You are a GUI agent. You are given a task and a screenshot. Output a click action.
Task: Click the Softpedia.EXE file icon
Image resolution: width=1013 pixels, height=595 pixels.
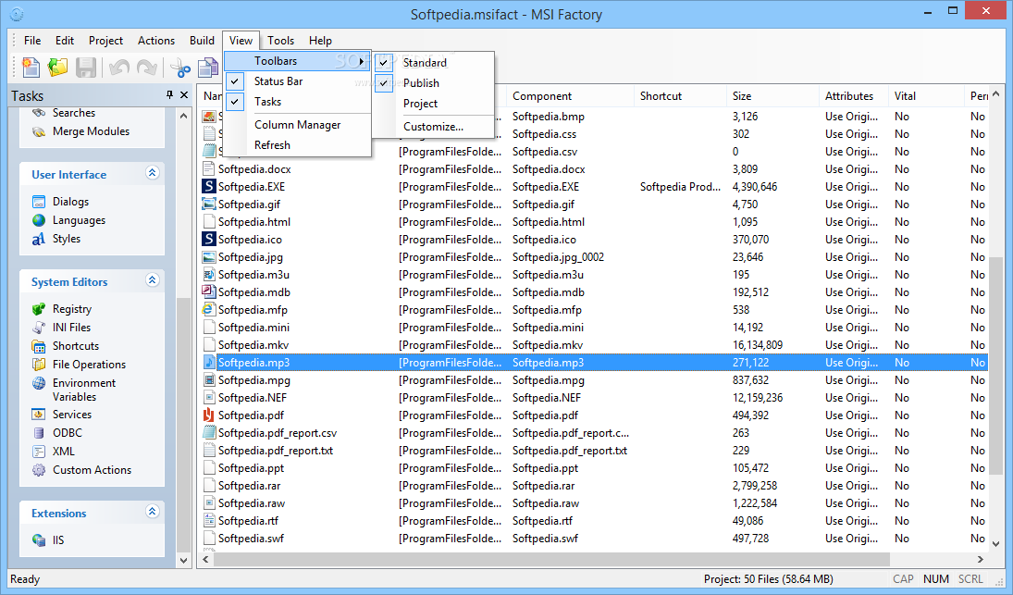[209, 187]
